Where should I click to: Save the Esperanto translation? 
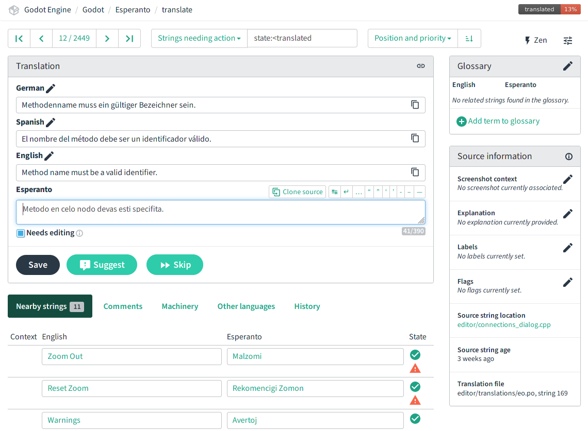(38, 265)
